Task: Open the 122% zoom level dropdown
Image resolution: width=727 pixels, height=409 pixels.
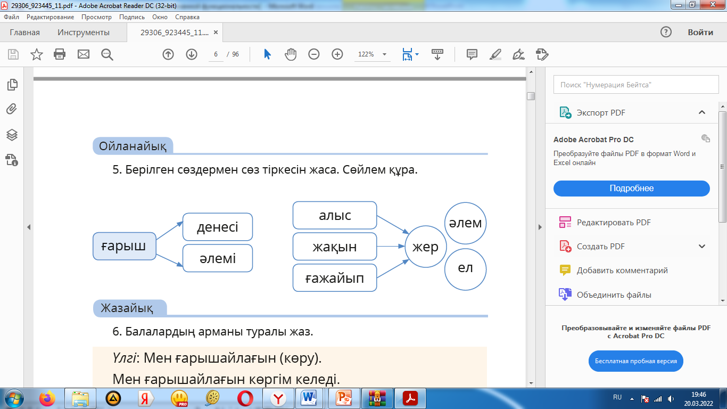Action: click(x=384, y=54)
